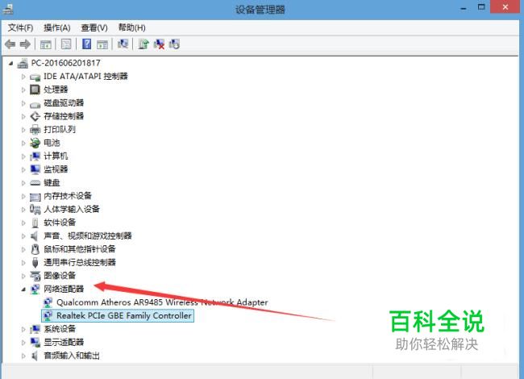Screen dimensions: 524x379
Task: Click the icon for 存储控制器
Action: (35, 116)
